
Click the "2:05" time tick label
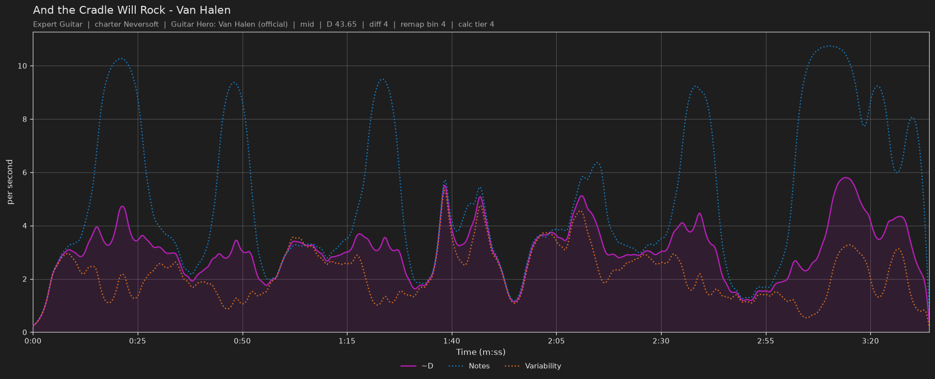coord(556,341)
